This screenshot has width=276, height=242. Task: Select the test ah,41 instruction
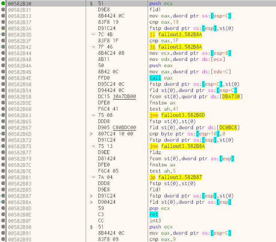164,109
